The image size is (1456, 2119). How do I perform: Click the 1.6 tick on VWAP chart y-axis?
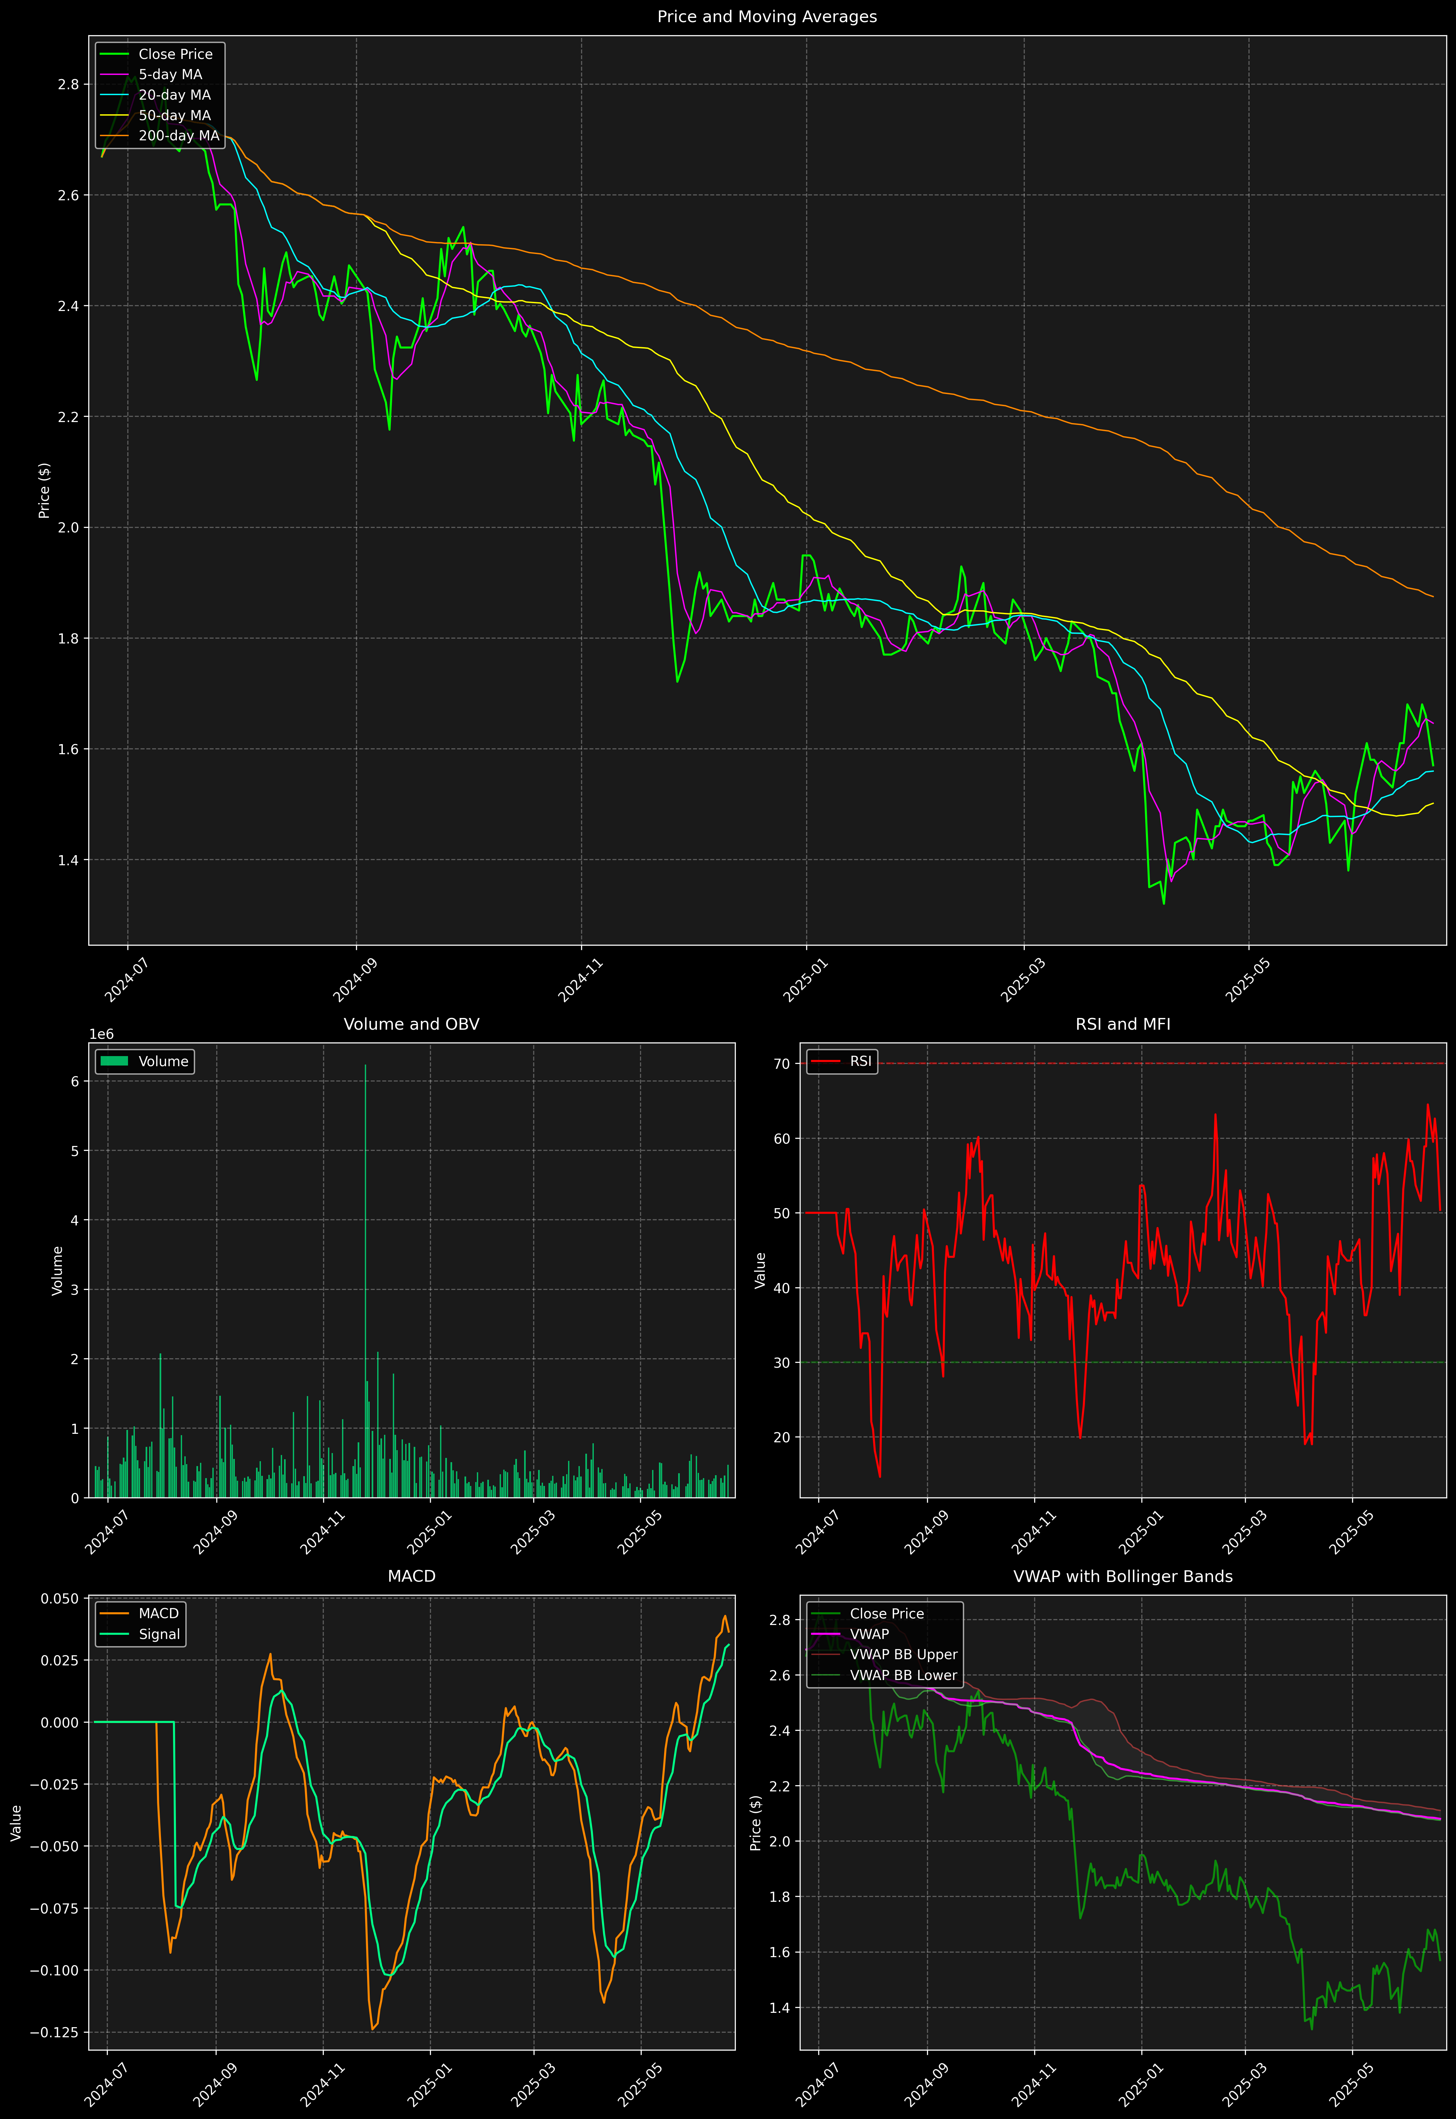coord(780,1952)
